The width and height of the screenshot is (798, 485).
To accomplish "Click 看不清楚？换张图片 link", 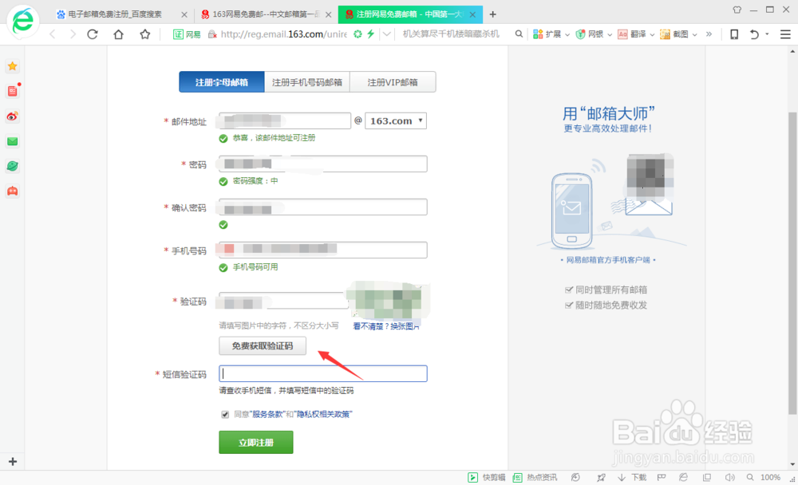I will (386, 326).
